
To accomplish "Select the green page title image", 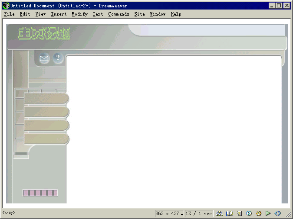I will point(44,33).
